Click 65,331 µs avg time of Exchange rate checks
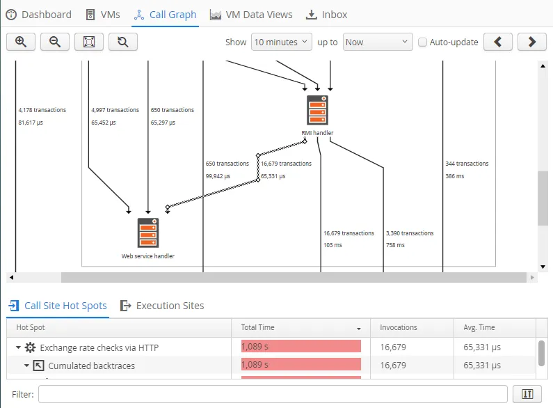 (482, 347)
